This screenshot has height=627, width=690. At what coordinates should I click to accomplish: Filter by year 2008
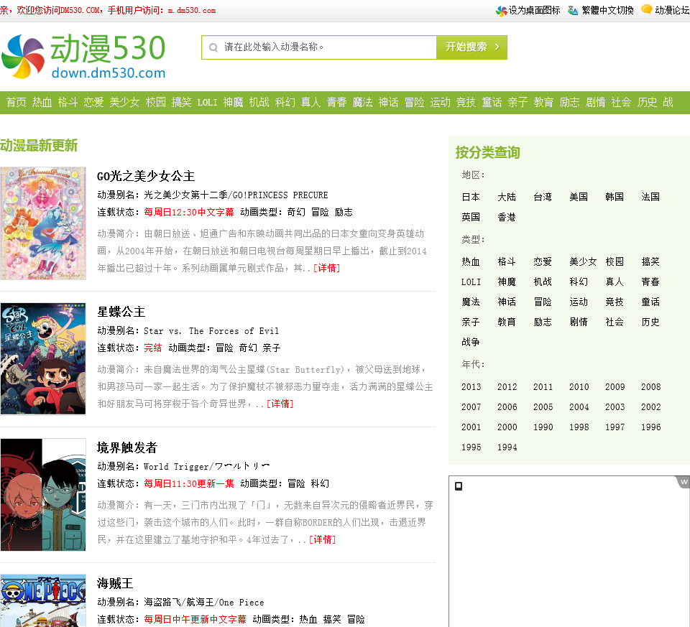tap(651, 387)
